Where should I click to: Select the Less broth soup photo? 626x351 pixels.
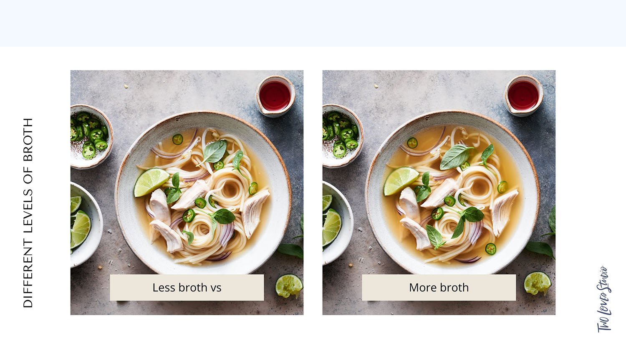187,192
